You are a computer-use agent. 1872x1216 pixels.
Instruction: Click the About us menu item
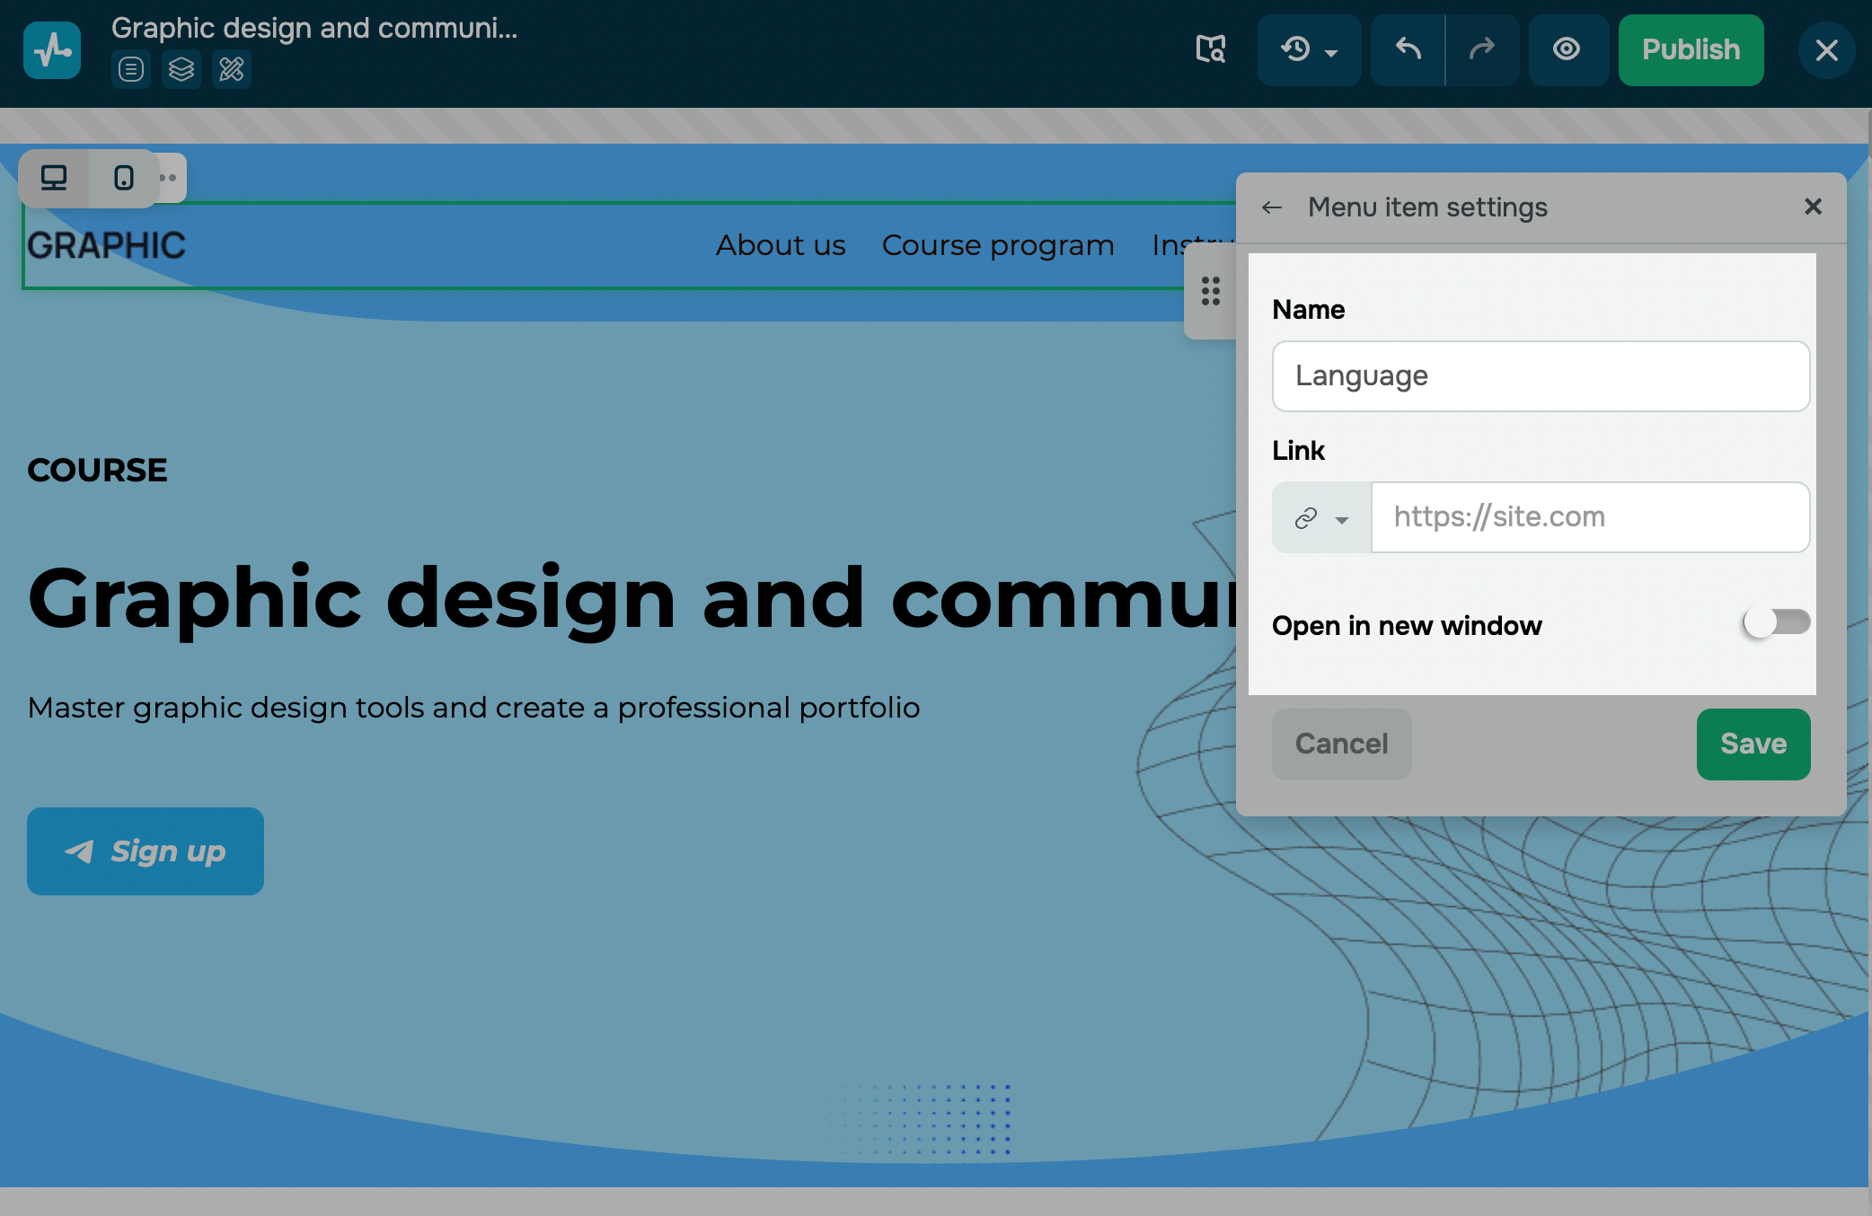pos(781,245)
